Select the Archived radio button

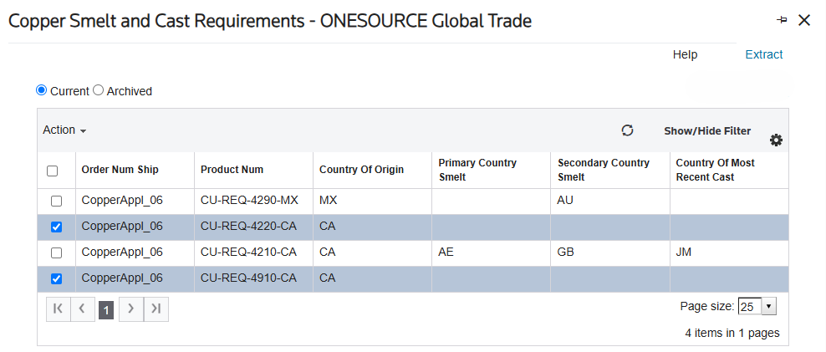tap(98, 90)
